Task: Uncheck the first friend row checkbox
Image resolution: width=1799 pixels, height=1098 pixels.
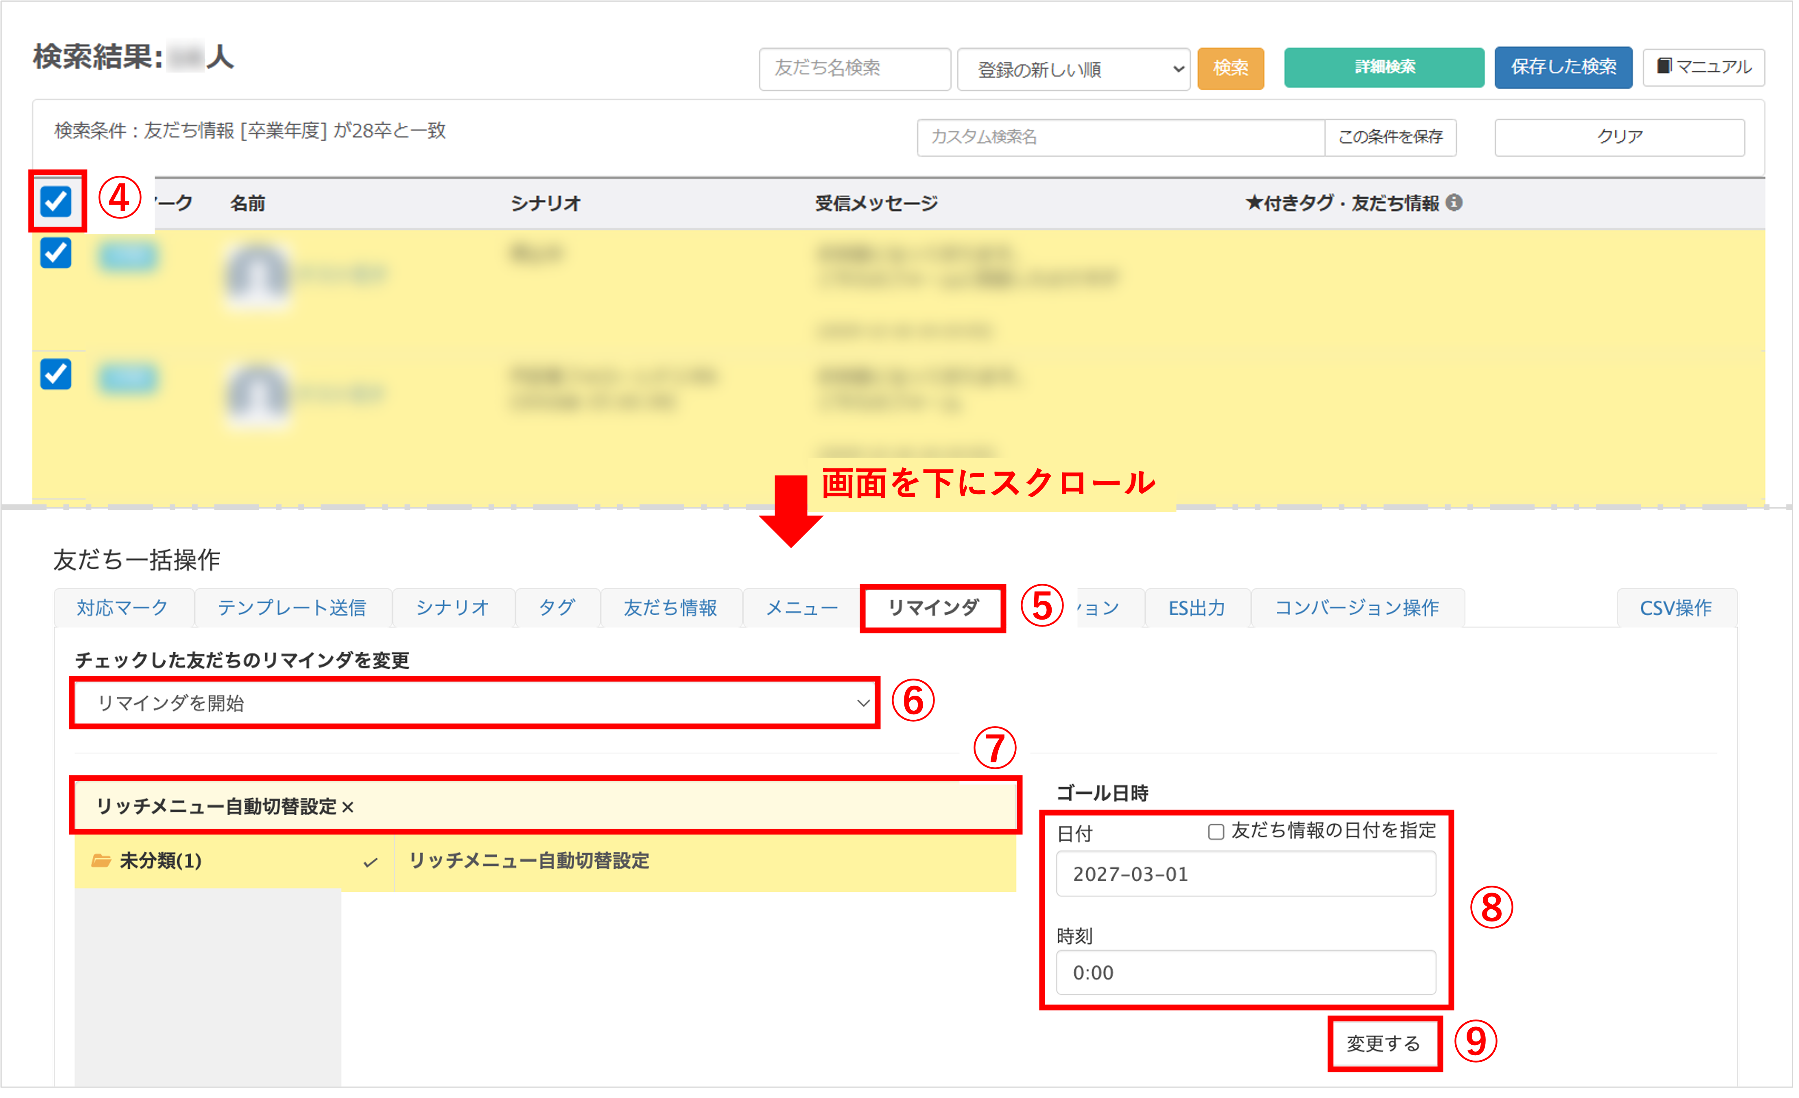Action: (x=56, y=253)
